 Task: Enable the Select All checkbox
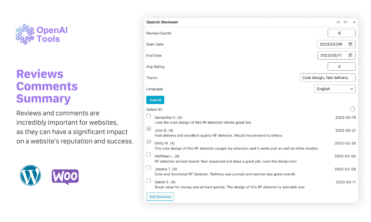[x=352, y=109]
